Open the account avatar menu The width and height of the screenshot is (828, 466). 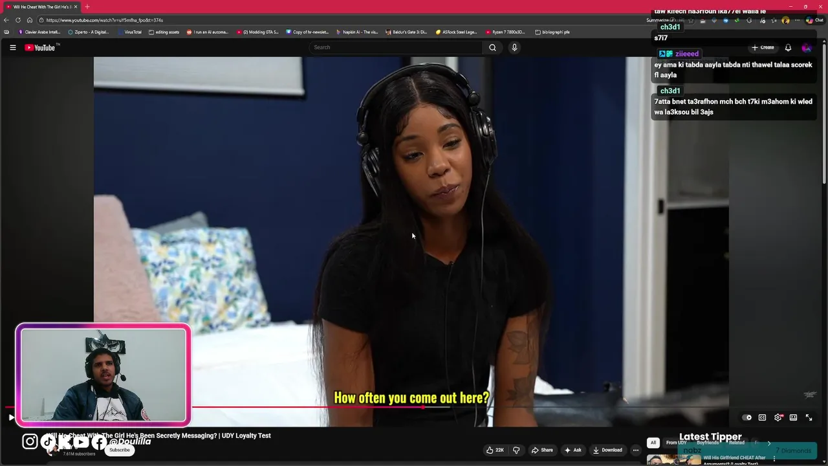[807, 47]
